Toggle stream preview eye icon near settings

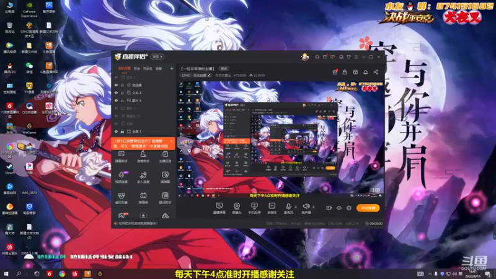(x=339, y=208)
